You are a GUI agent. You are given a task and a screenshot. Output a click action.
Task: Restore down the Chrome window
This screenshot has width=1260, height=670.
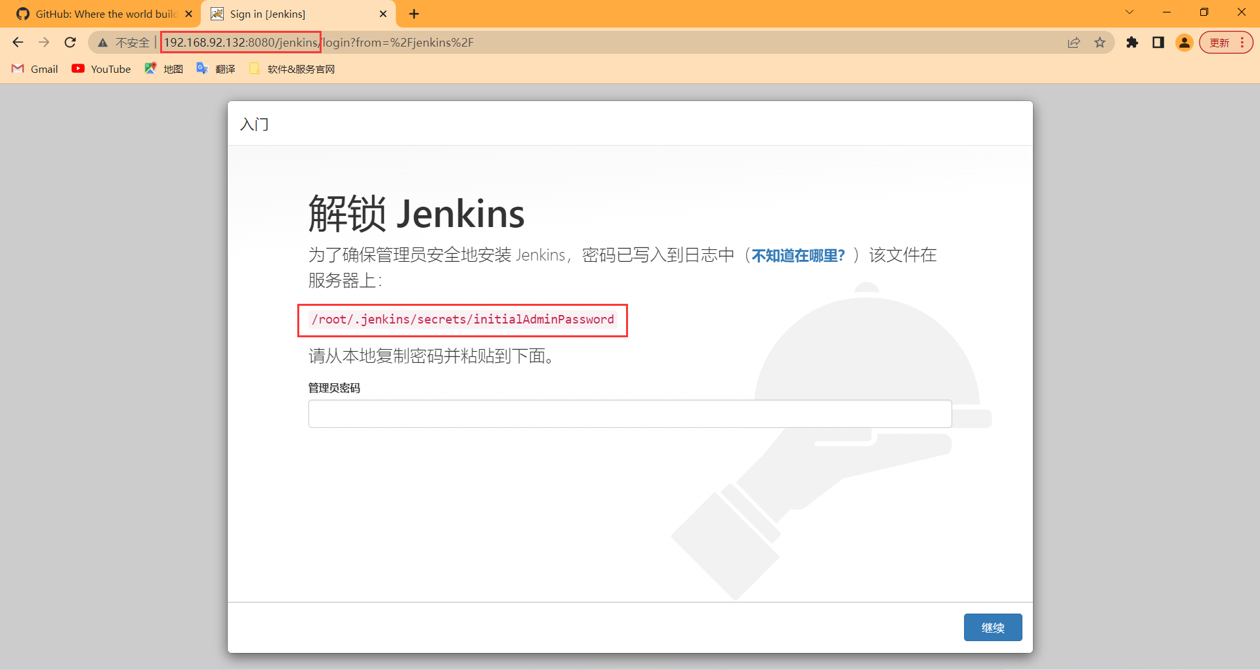[x=1204, y=12]
